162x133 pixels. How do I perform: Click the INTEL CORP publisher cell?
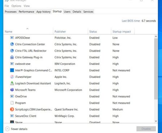[x=62, y=70]
